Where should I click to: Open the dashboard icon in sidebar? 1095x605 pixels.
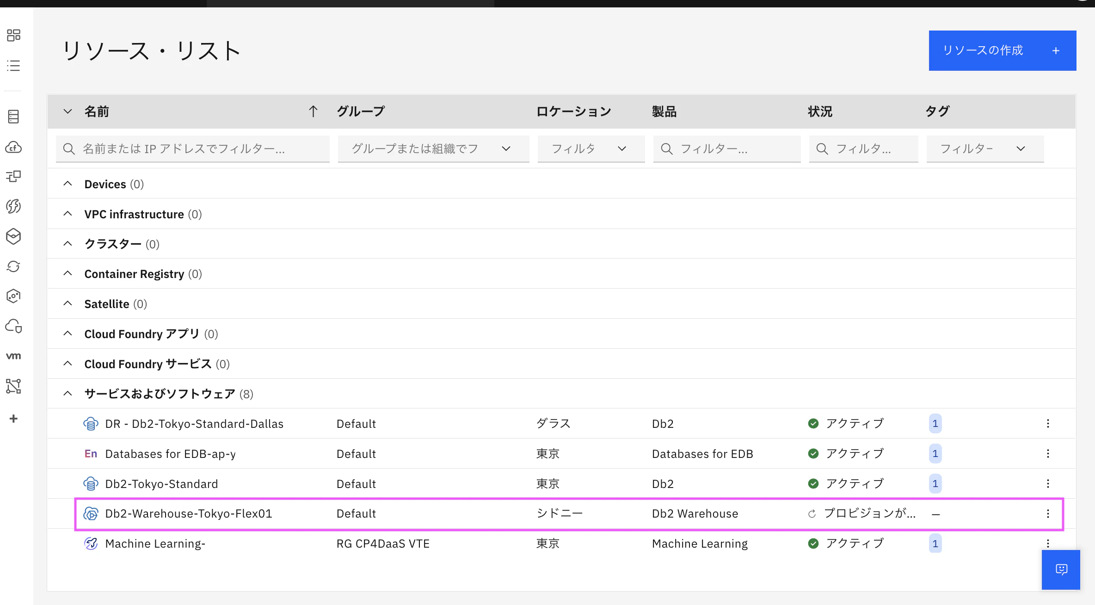pos(13,35)
